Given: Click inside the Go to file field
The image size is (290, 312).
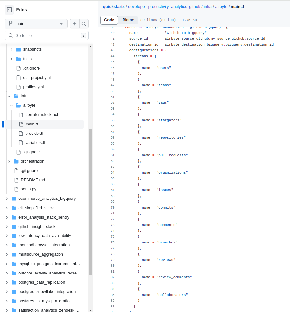Looking at the screenshot, I should pyautogui.click(x=46, y=35).
